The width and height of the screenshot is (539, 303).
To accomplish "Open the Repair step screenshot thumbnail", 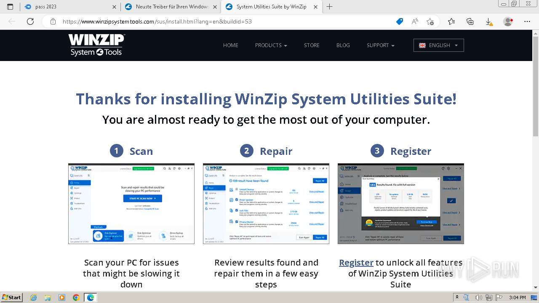I will [266, 204].
